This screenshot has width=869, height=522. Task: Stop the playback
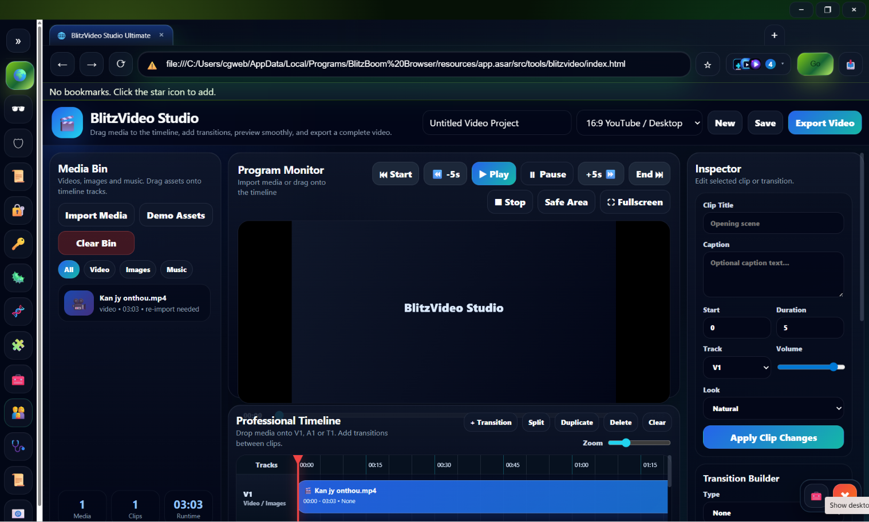[510, 202]
